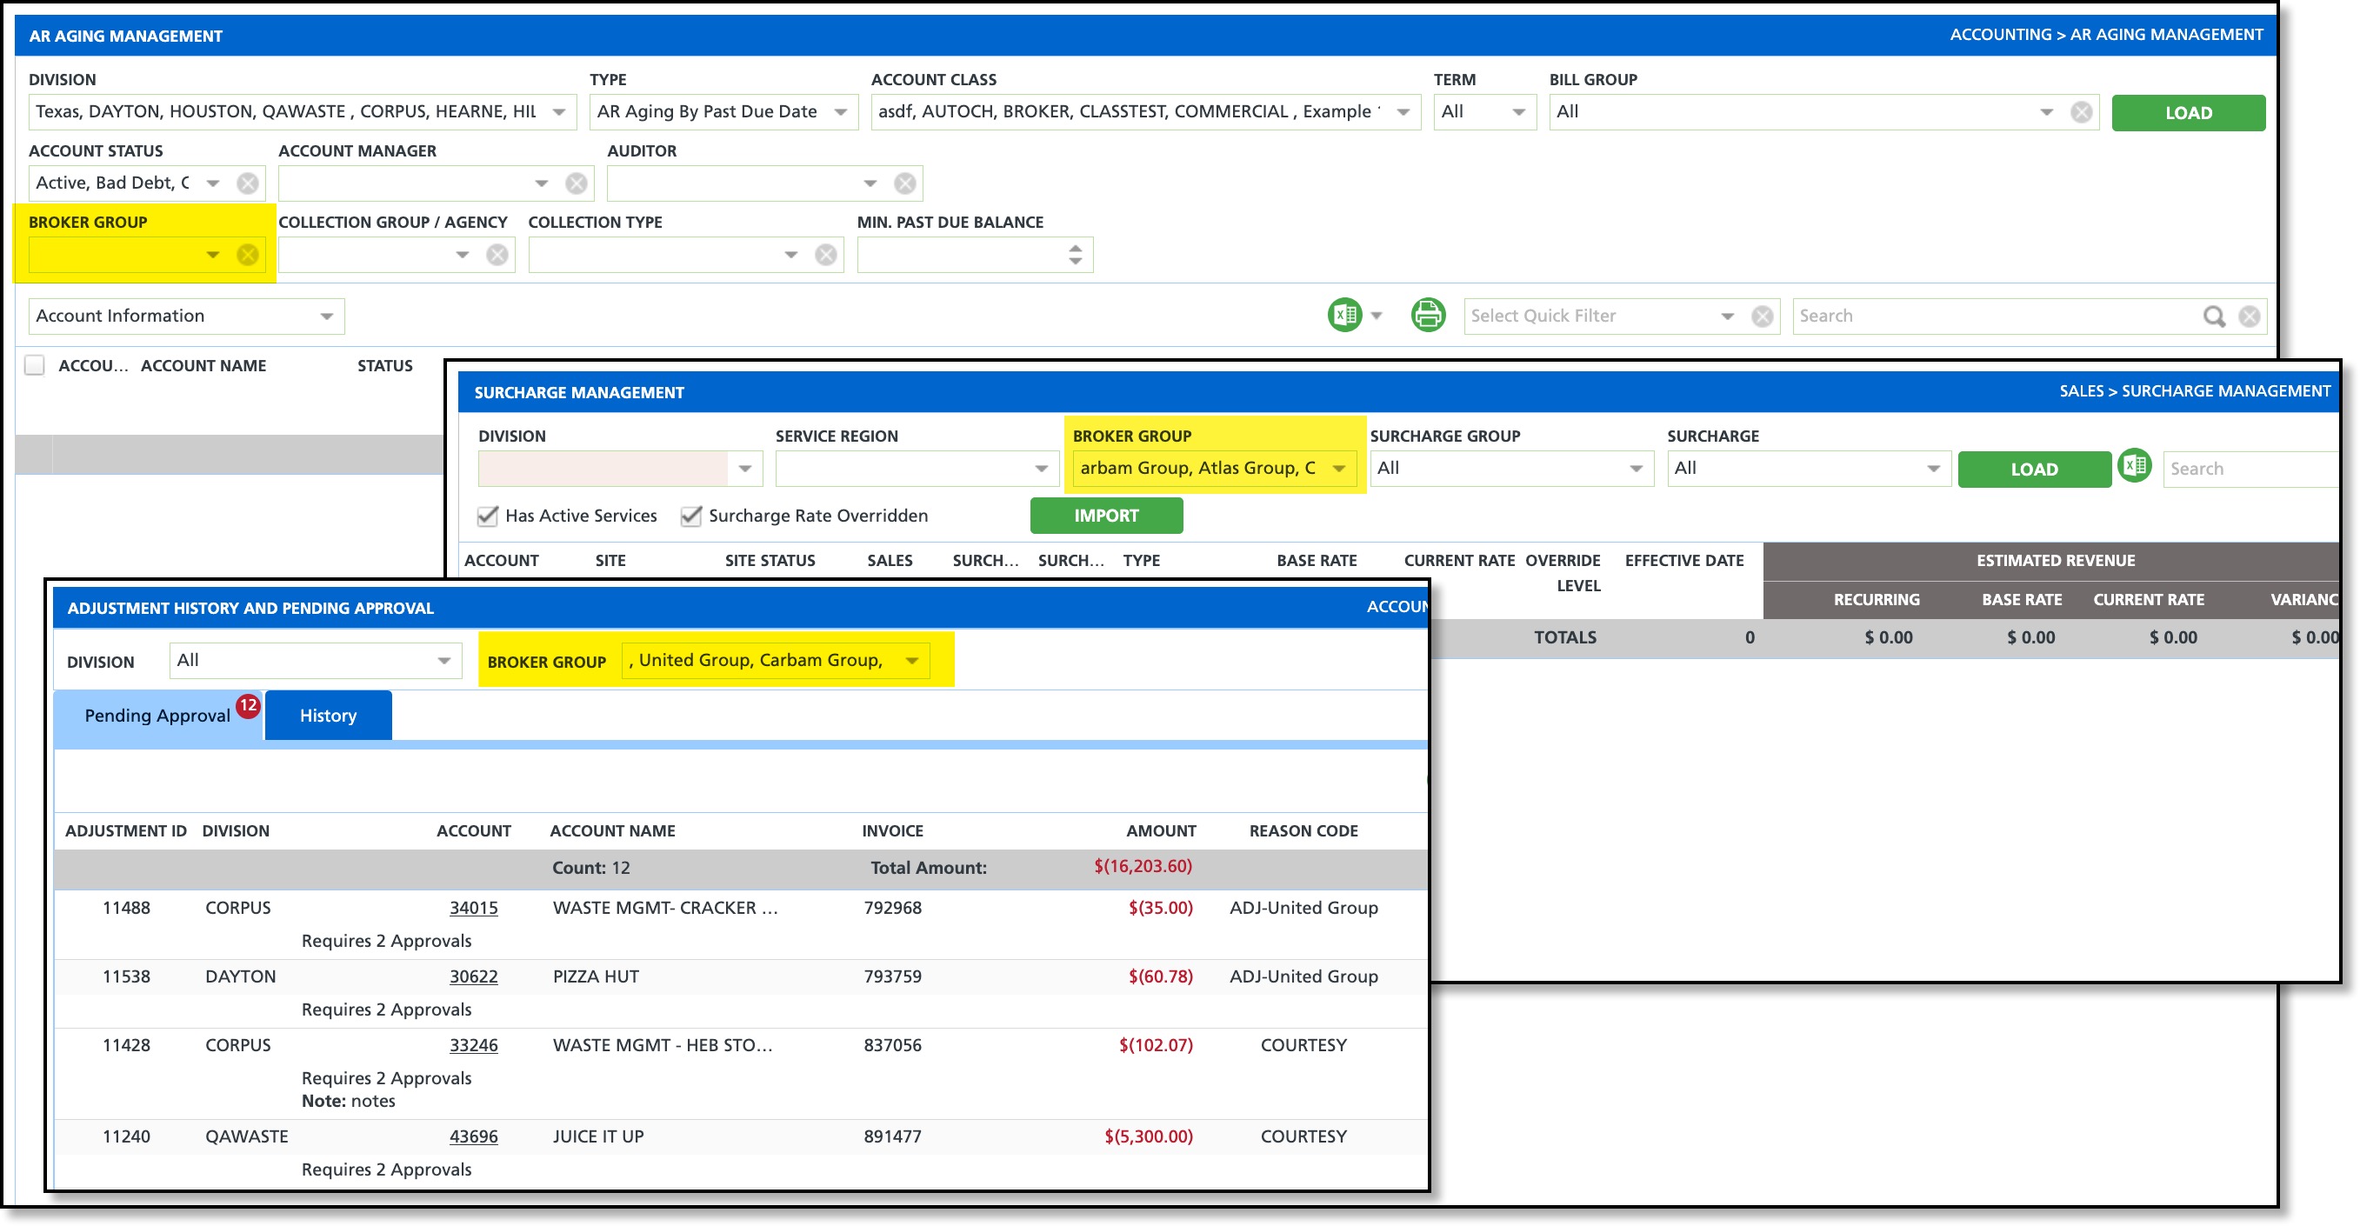
Task: Open account link 34015
Action: click(x=473, y=908)
